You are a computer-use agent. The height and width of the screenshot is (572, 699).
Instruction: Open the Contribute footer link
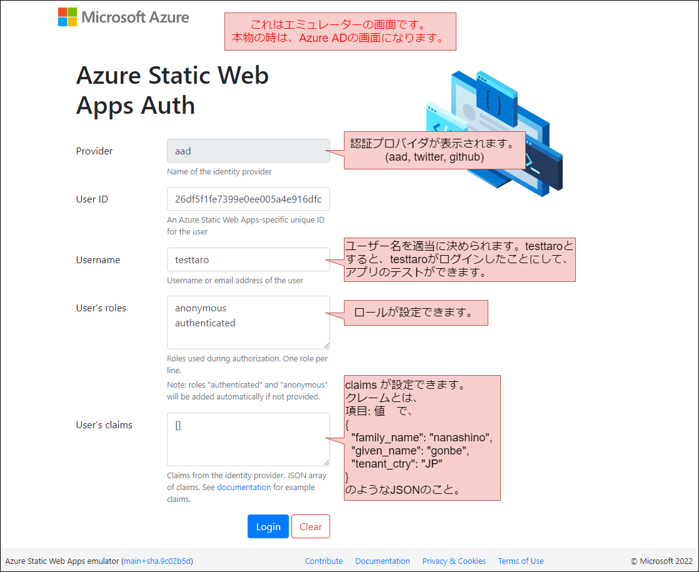pyautogui.click(x=324, y=561)
